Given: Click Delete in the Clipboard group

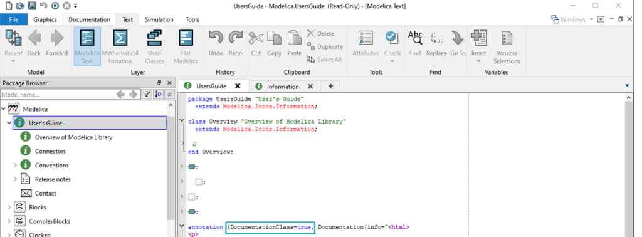Looking at the screenshot, I should coord(320,34).
